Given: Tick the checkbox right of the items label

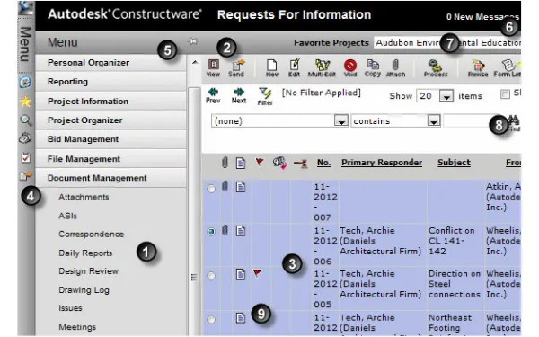Looking at the screenshot, I should [505, 93].
